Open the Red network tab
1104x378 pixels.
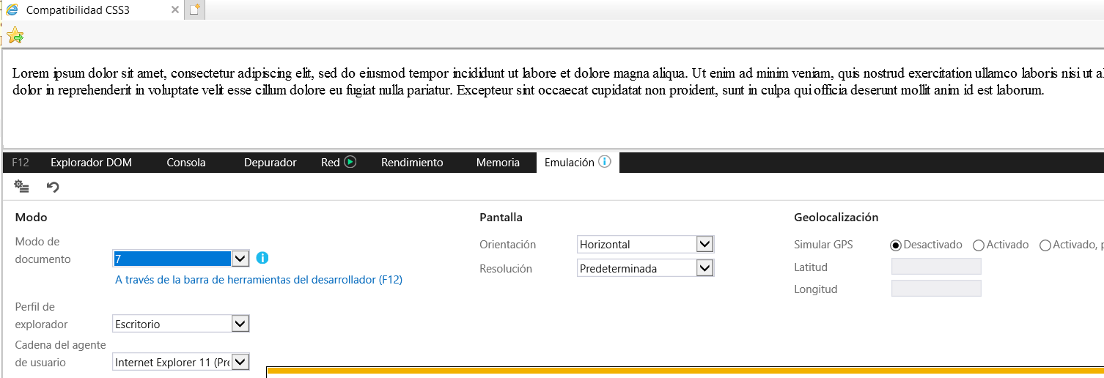[x=331, y=163]
